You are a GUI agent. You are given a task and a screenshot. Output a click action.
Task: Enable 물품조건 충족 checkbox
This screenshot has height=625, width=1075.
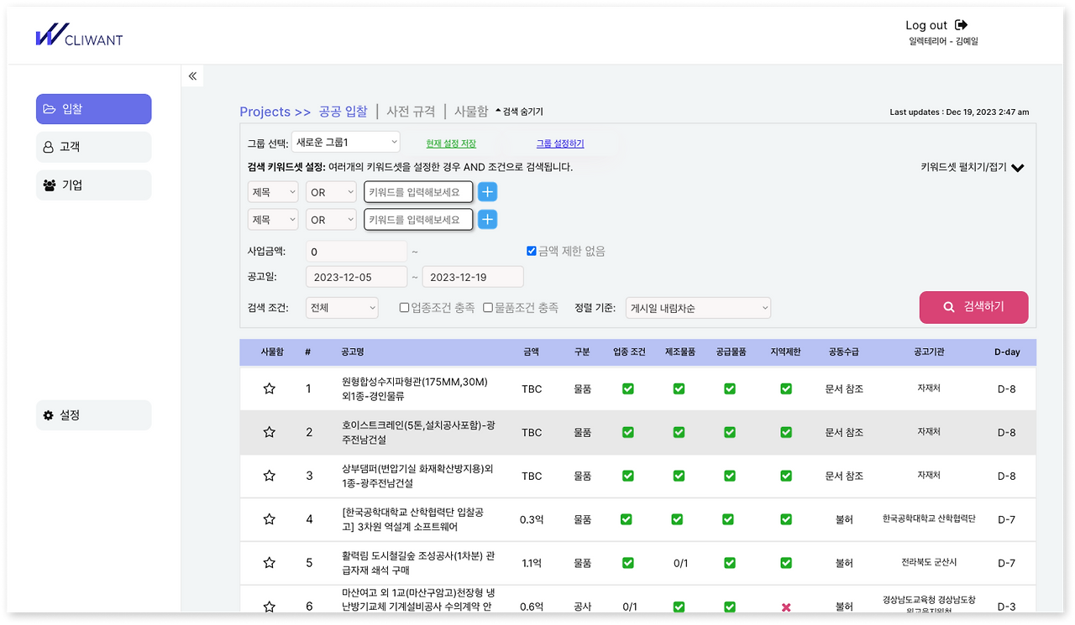point(488,308)
